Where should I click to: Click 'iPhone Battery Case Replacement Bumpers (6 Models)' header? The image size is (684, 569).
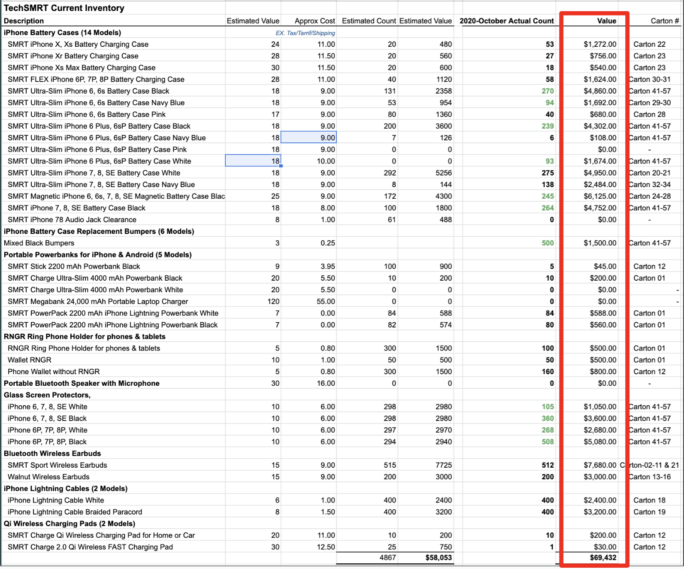click(99, 231)
